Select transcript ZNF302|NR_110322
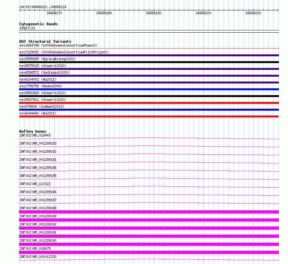Image resolution: width=288 pixels, height=264 pixels. click(35, 184)
